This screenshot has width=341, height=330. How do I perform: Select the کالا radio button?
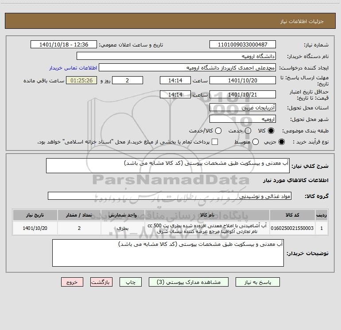[271, 131]
